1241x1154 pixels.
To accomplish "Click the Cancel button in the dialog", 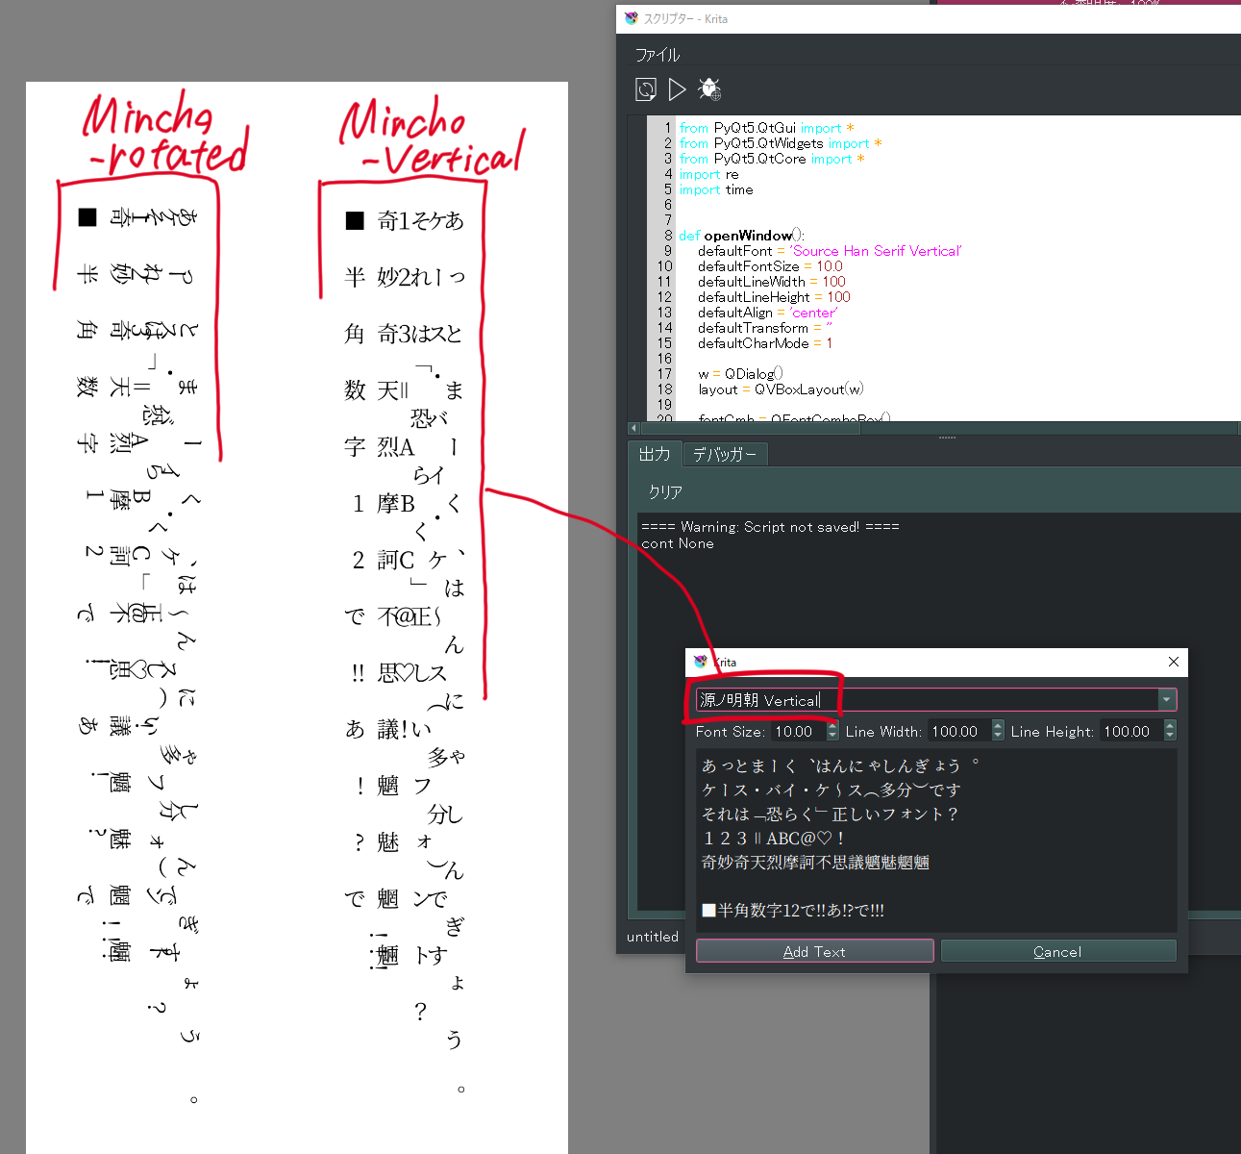I will pyautogui.click(x=1057, y=951).
